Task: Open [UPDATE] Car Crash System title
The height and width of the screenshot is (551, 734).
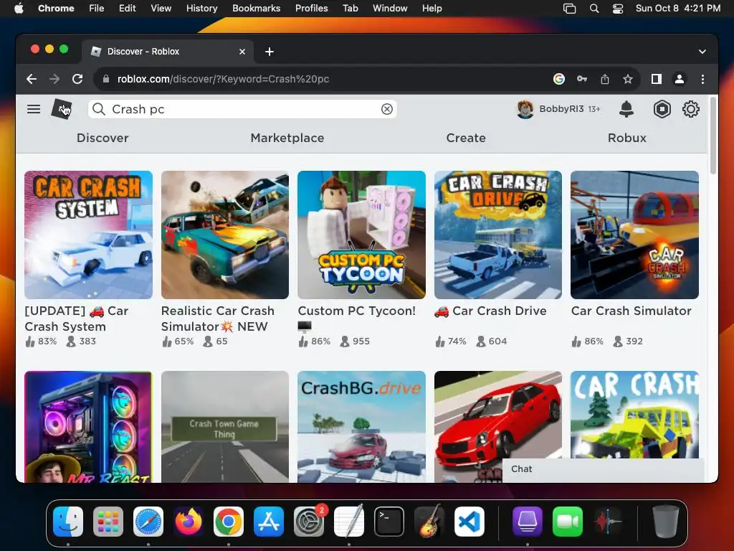Action: click(76, 319)
